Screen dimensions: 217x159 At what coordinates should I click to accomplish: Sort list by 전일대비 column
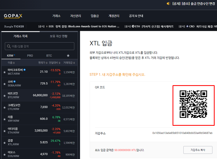tap(54, 63)
